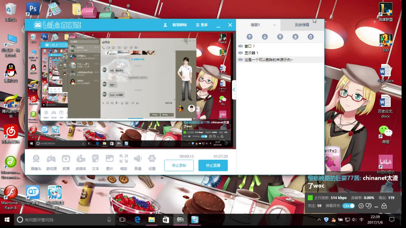Open Microsoft Edge from the taskbar

click(137, 219)
